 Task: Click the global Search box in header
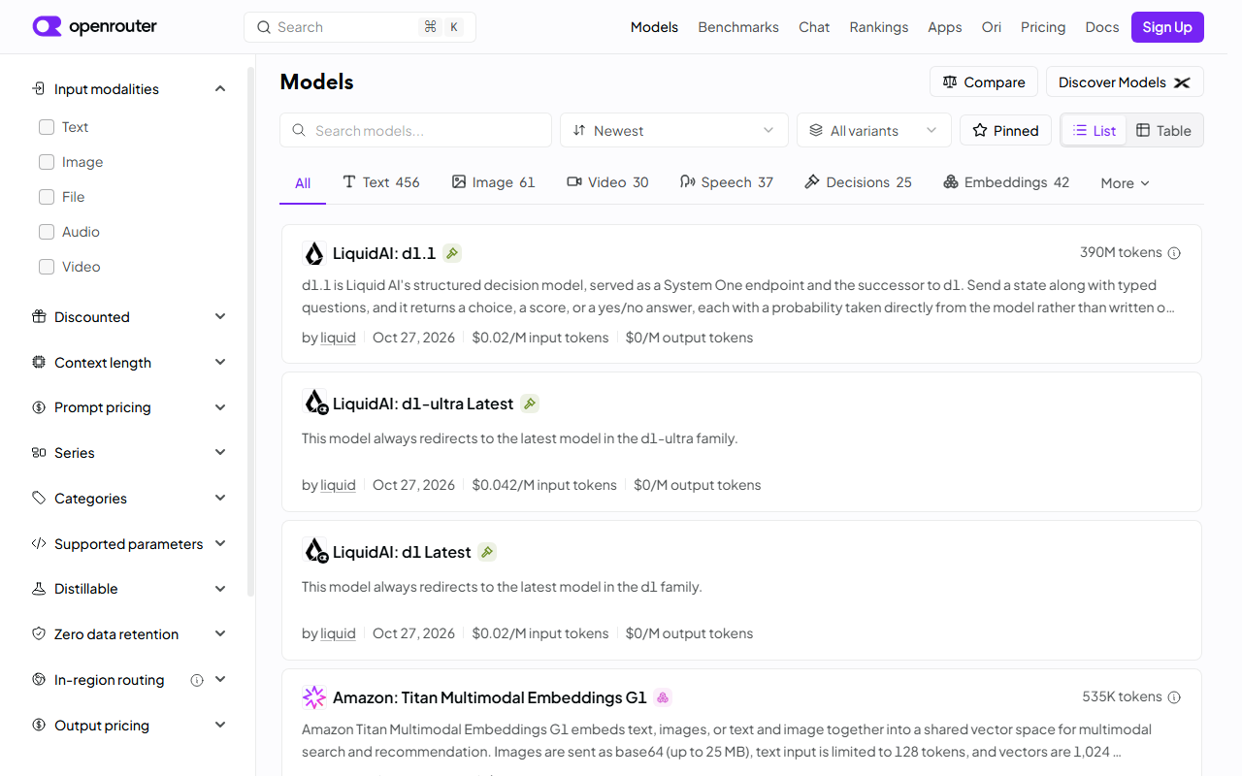pyautogui.click(x=360, y=27)
